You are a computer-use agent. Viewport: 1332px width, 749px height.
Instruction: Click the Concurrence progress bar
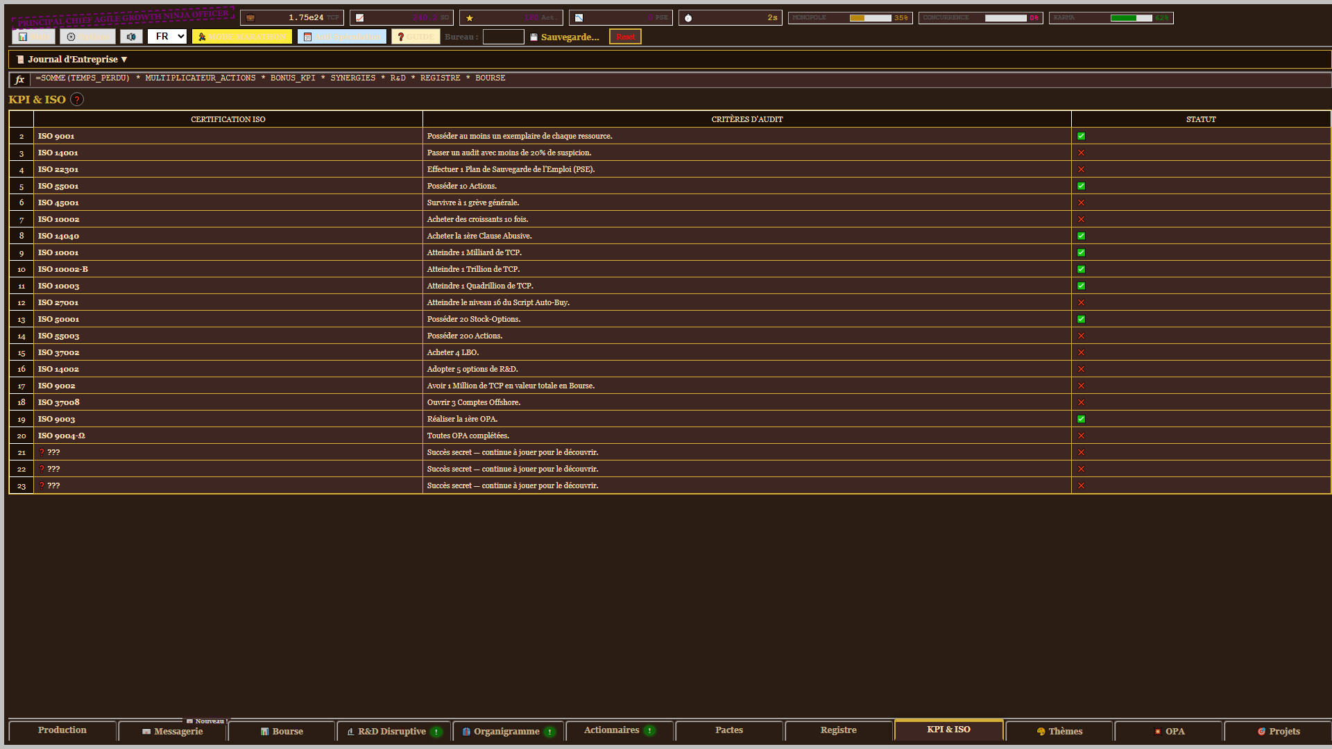pyautogui.click(x=1006, y=18)
